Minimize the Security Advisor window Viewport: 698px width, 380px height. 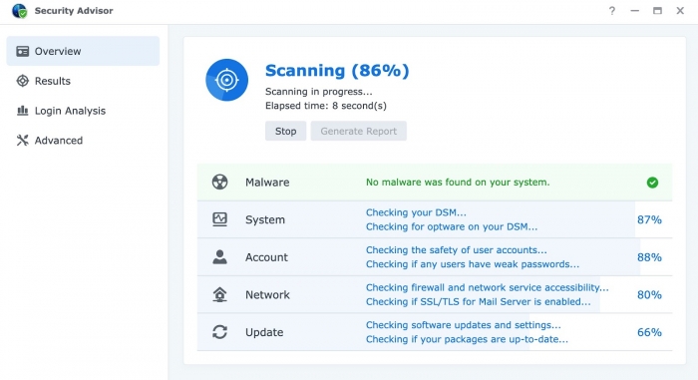click(x=635, y=11)
